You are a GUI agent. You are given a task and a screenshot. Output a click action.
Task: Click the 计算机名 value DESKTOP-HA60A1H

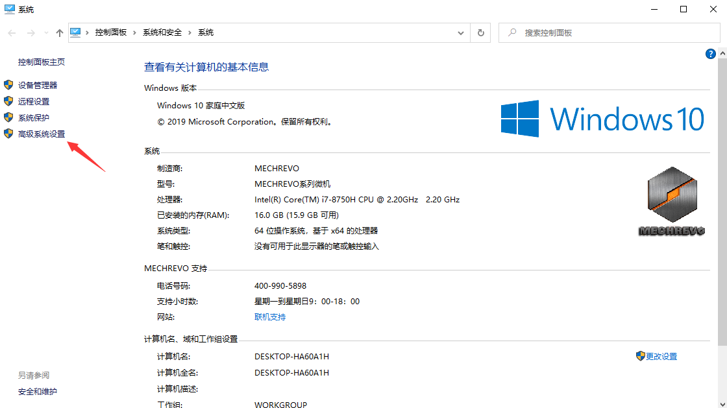[x=291, y=357]
